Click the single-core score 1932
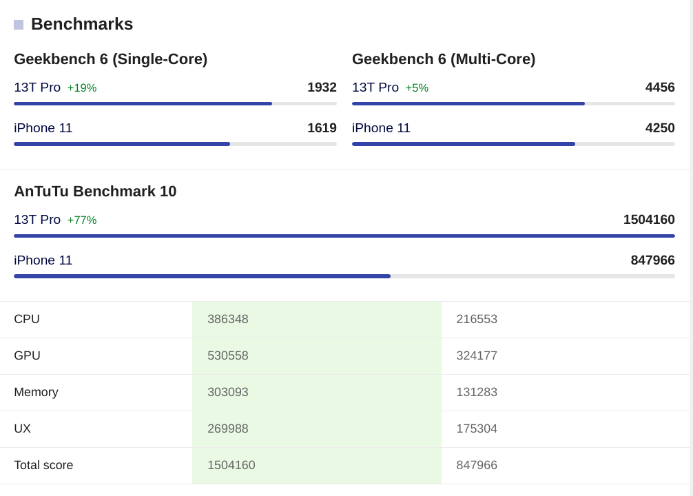Image resolution: width=693 pixels, height=496 pixels. [x=322, y=87]
